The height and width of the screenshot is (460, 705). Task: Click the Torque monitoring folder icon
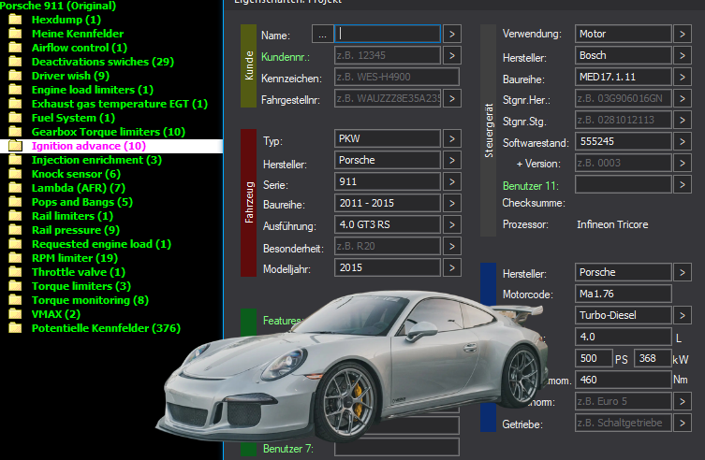[15, 300]
